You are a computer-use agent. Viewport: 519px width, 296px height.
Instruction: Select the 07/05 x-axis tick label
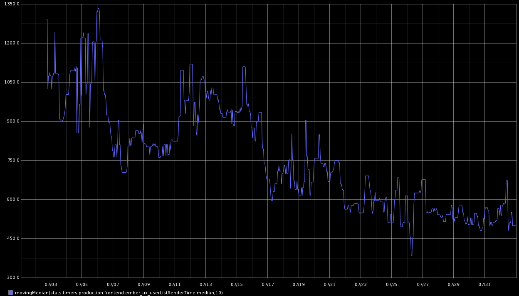(82, 284)
